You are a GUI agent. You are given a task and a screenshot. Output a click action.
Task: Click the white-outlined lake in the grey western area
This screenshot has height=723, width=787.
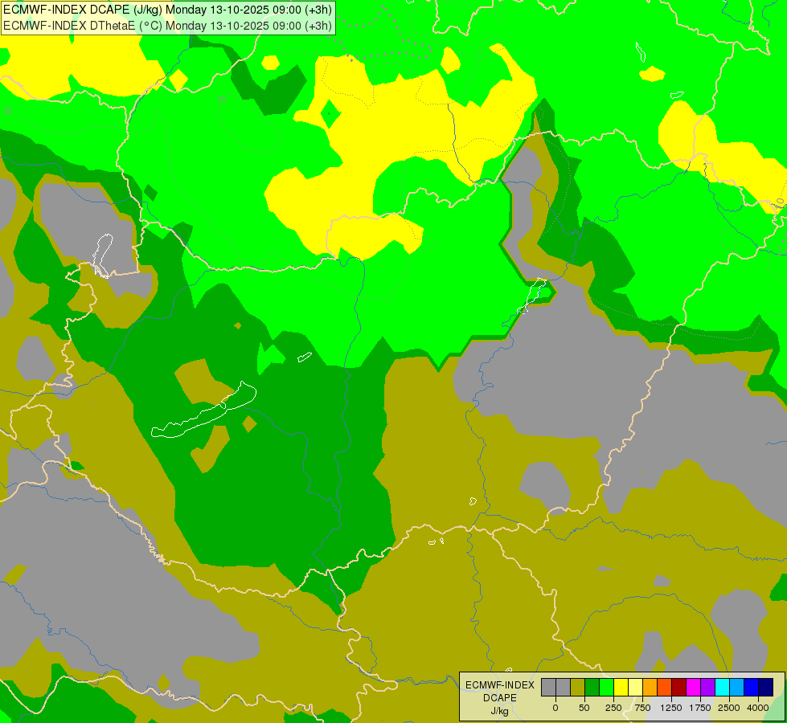coord(102,254)
